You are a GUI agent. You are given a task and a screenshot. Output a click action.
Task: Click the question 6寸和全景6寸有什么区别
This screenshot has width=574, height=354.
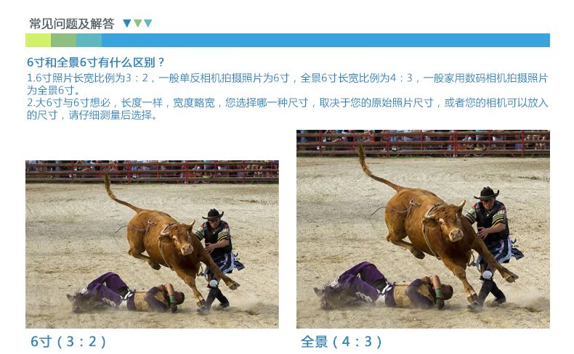96,62
